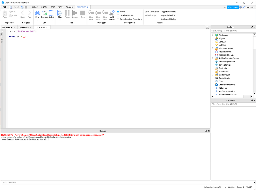
Task: Click the Step Over debugger icon
Action: click(x=98, y=13)
